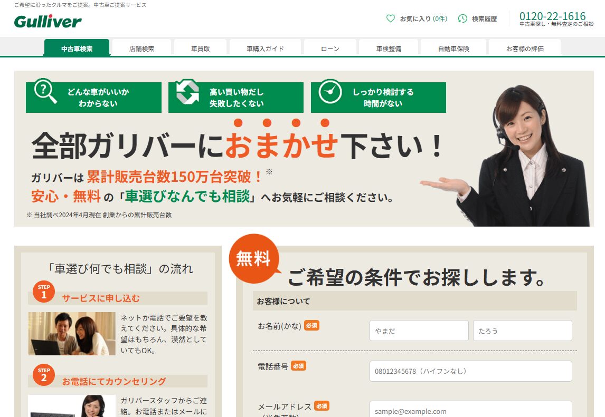605x417 pixels.
Task: Focus the sample@example.com email field
Action: point(471,410)
